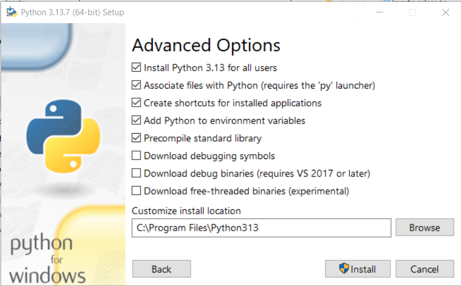The image size is (461, 286).
Task: Click the Python setup title bar icon
Action: (11, 12)
